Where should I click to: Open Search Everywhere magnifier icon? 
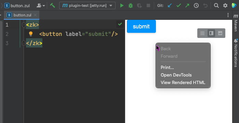[x=216, y=5]
